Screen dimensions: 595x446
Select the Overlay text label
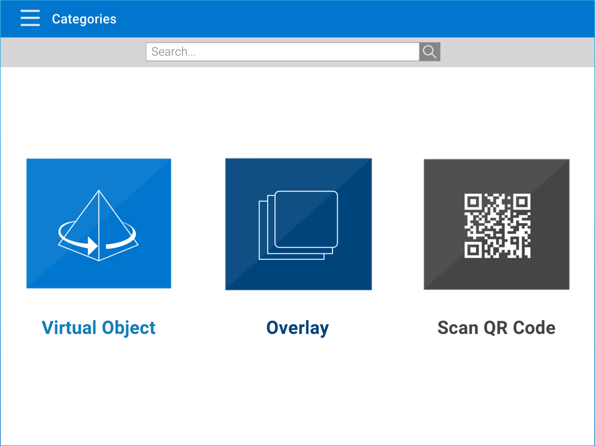click(x=297, y=328)
